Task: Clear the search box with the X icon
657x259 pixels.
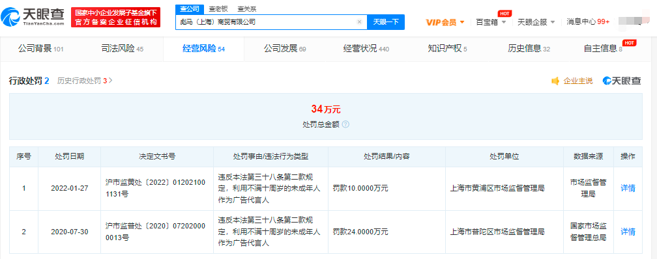Action: click(x=359, y=22)
